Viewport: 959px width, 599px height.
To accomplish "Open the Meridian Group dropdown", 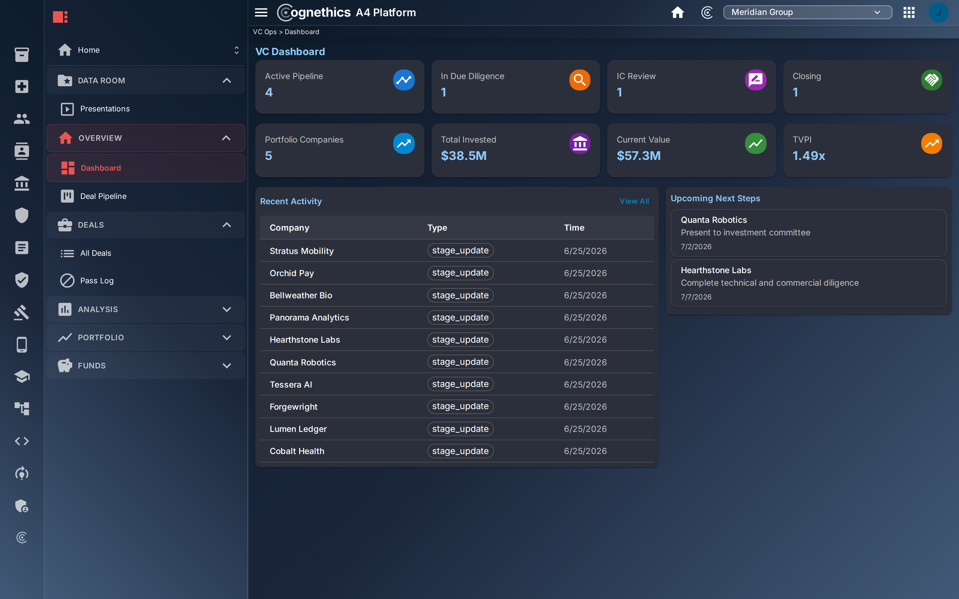I will pos(807,12).
